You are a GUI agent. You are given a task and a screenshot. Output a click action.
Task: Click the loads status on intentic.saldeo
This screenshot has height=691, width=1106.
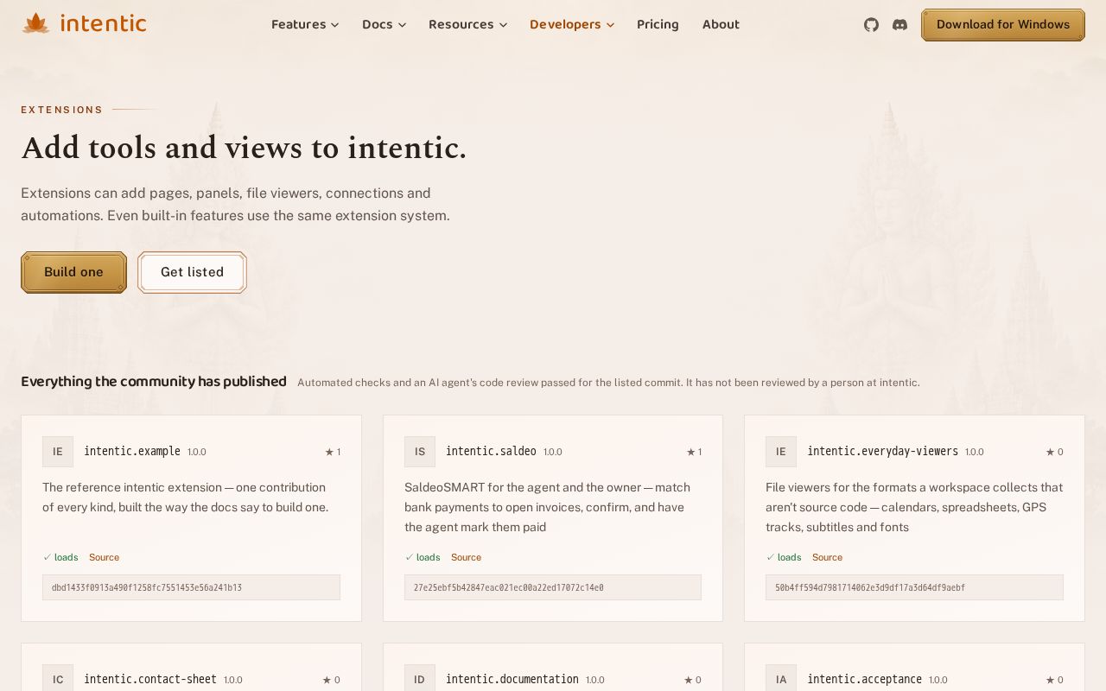(x=423, y=557)
